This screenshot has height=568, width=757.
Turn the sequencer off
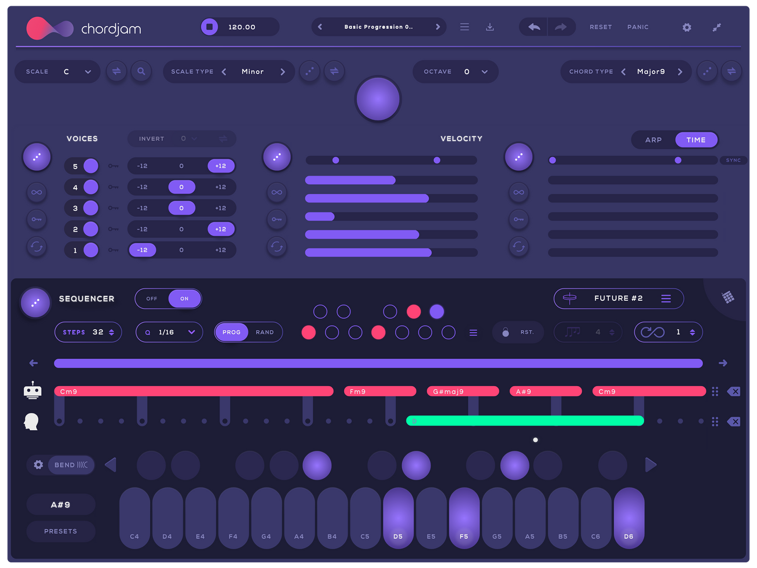(152, 299)
